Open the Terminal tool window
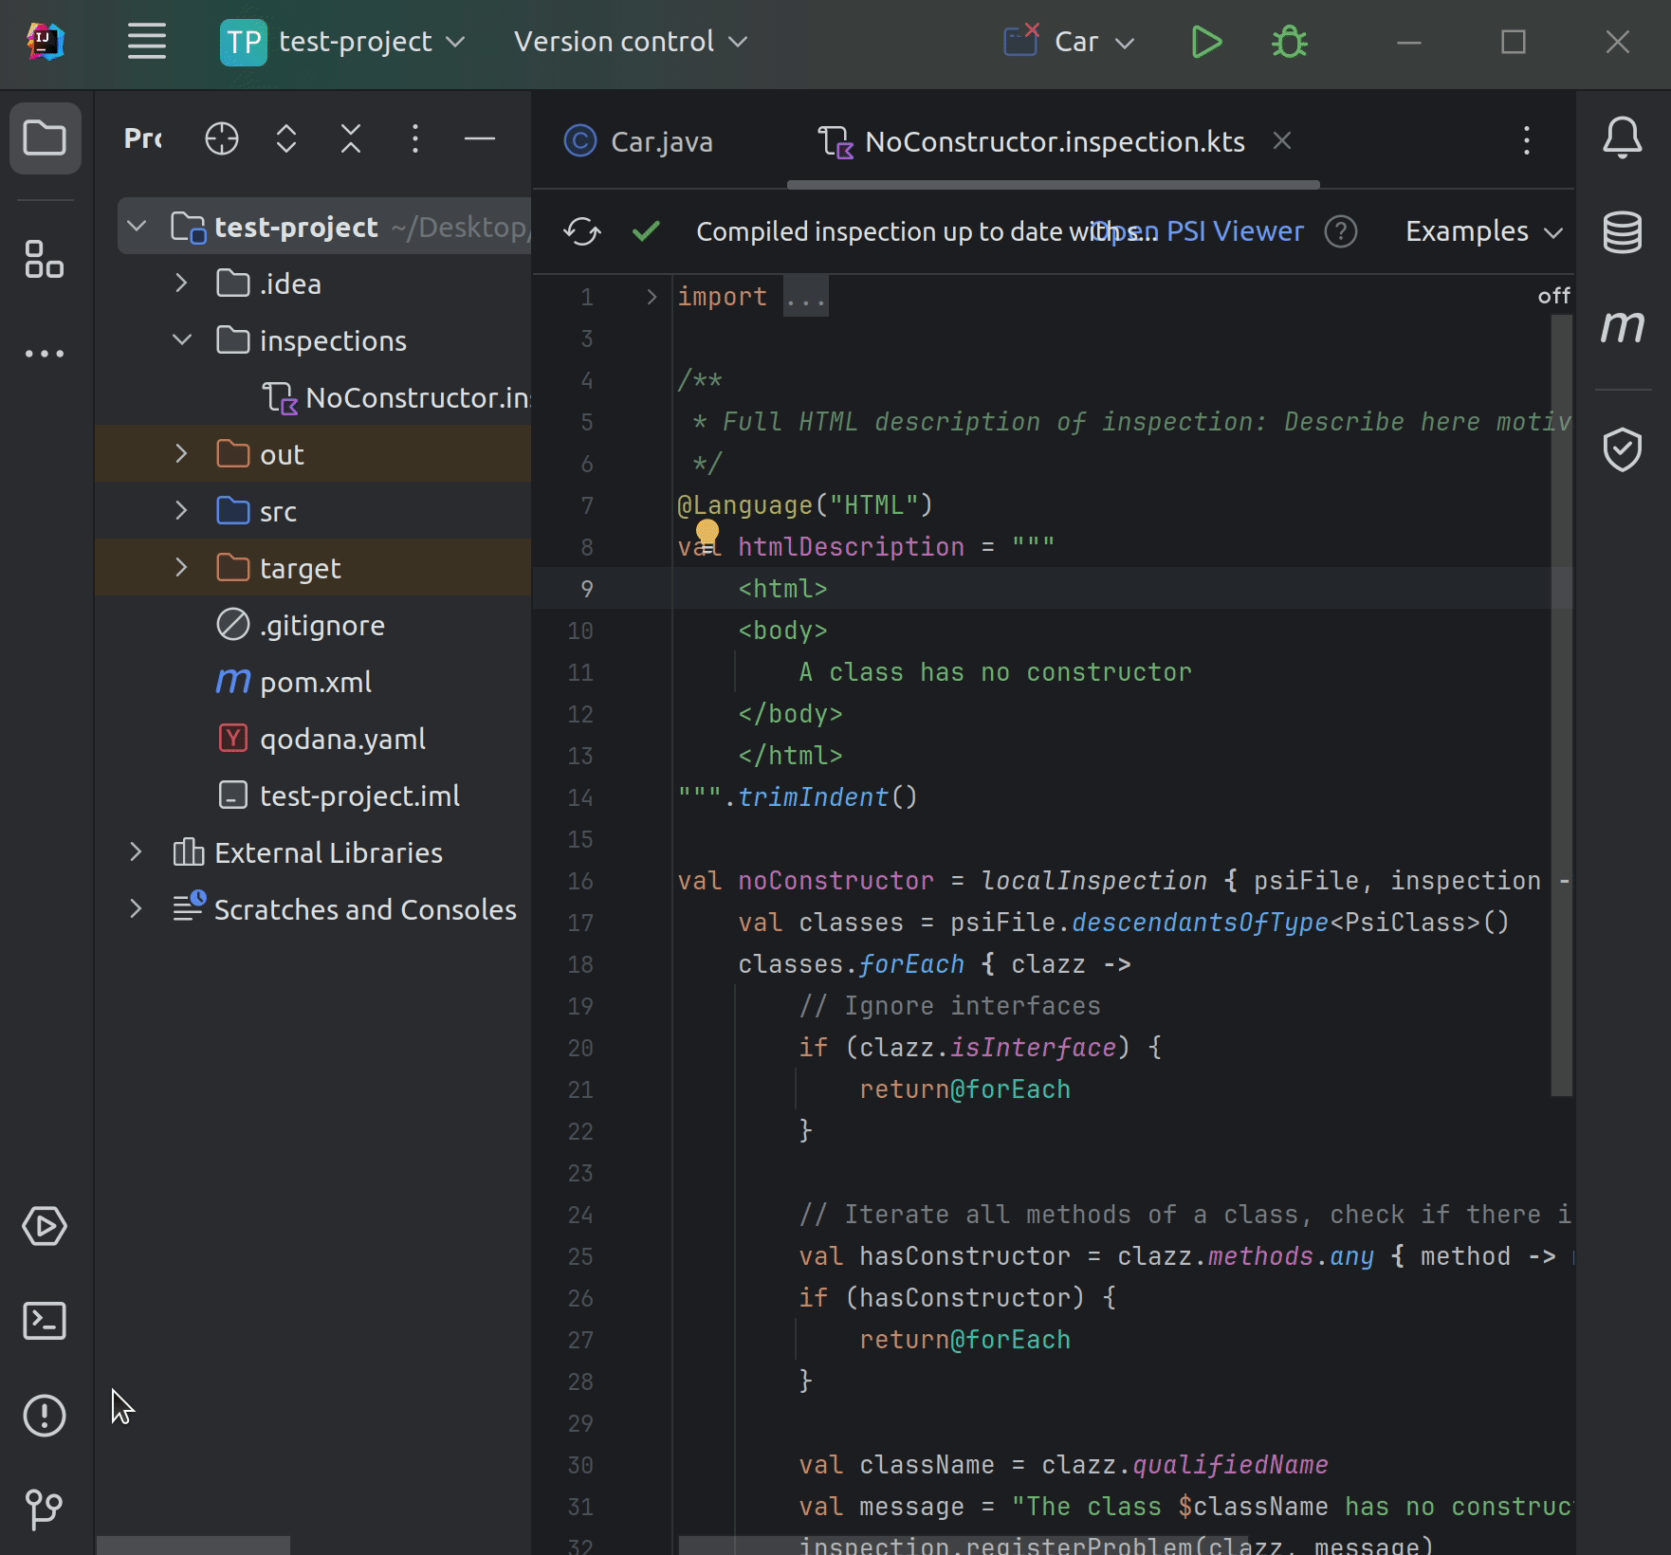The image size is (1671, 1555). coord(44,1321)
